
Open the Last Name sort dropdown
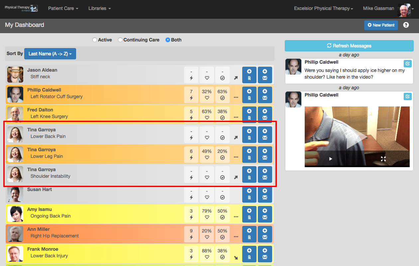50,54
